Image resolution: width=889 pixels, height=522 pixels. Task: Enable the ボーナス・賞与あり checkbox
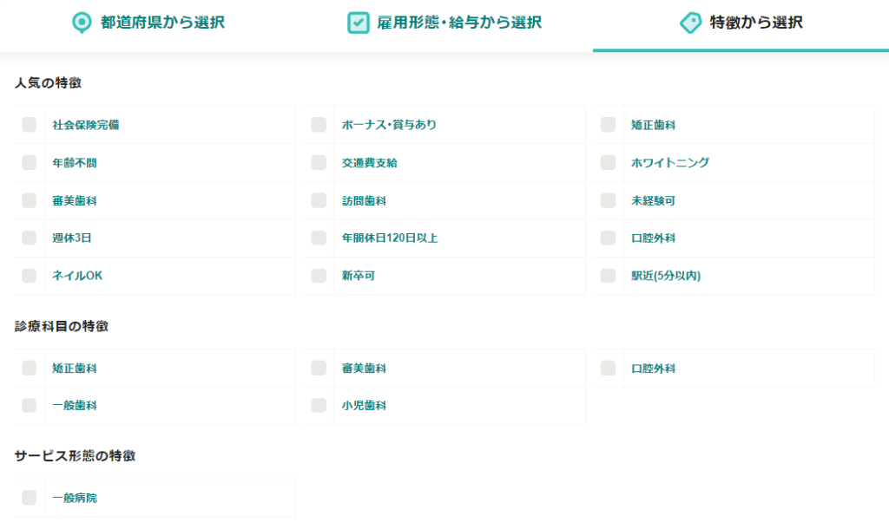(x=319, y=125)
